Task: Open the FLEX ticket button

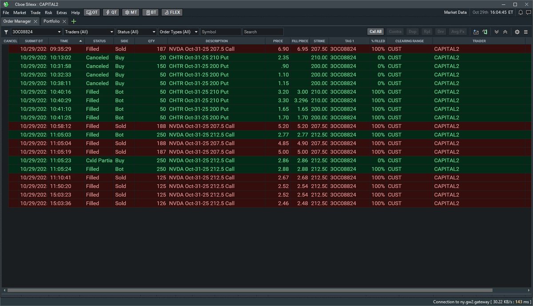Action: pos(172,12)
